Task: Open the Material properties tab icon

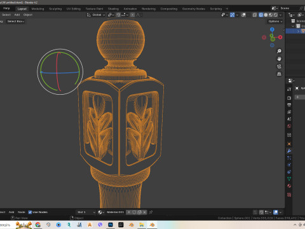Action: tap(289, 186)
